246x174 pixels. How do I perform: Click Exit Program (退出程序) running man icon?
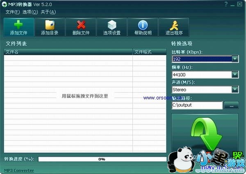[174, 25]
